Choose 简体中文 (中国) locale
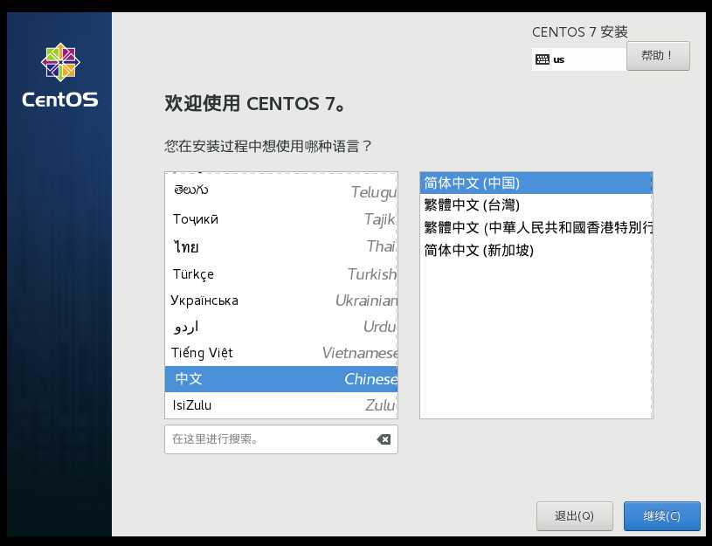Viewport: 712px width, 546px height. pyautogui.click(x=536, y=183)
